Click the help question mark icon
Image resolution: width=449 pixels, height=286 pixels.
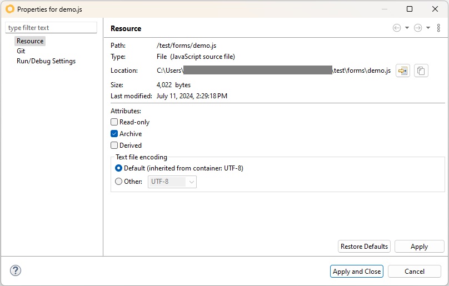[x=16, y=271]
